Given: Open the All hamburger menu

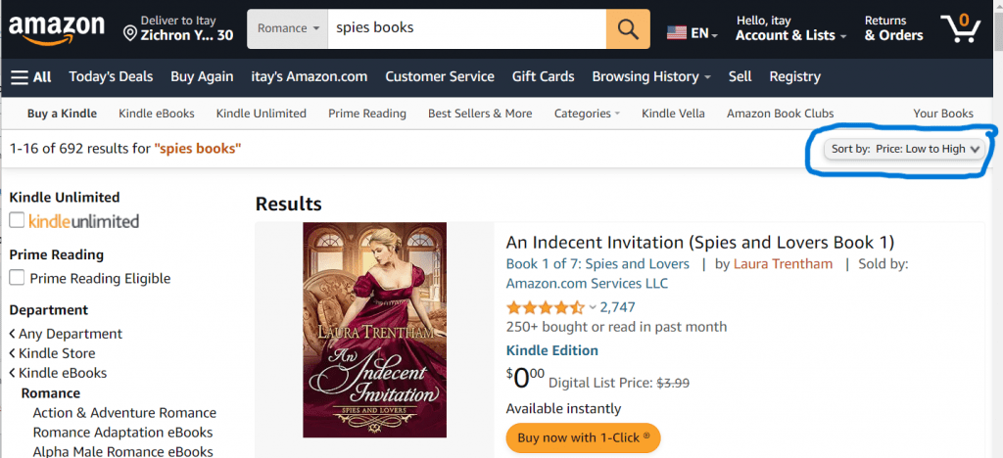Looking at the screenshot, I should coord(30,76).
